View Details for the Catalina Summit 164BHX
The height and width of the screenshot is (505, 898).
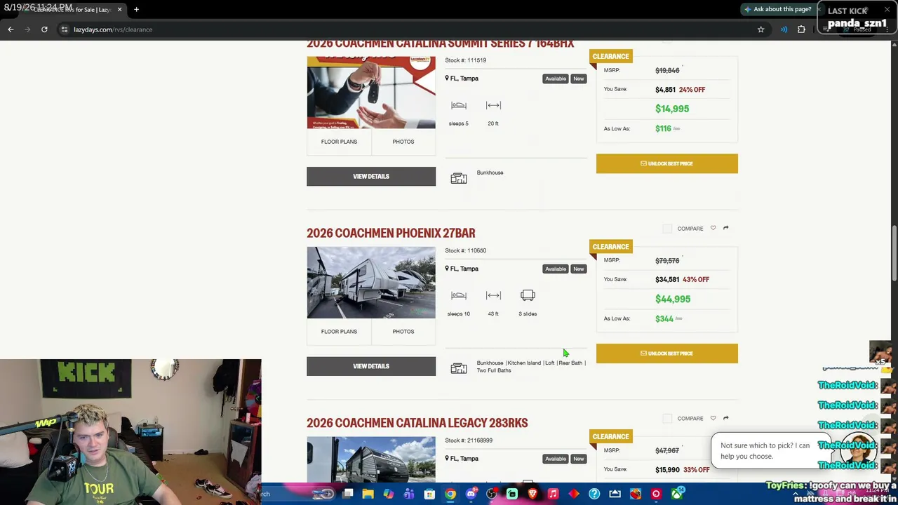(371, 176)
